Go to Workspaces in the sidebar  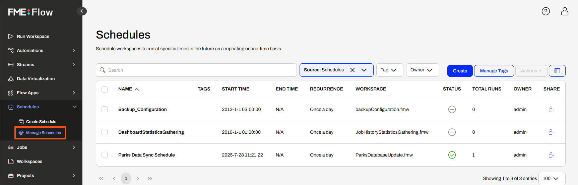pos(29,161)
